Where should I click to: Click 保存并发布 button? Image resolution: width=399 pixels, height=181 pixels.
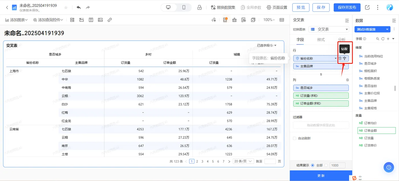[x=347, y=7]
